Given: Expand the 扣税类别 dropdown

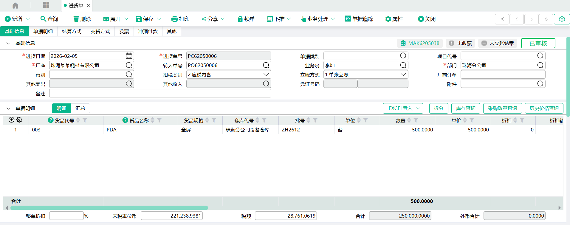Looking at the screenshot, I should pyautogui.click(x=266, y=75).
